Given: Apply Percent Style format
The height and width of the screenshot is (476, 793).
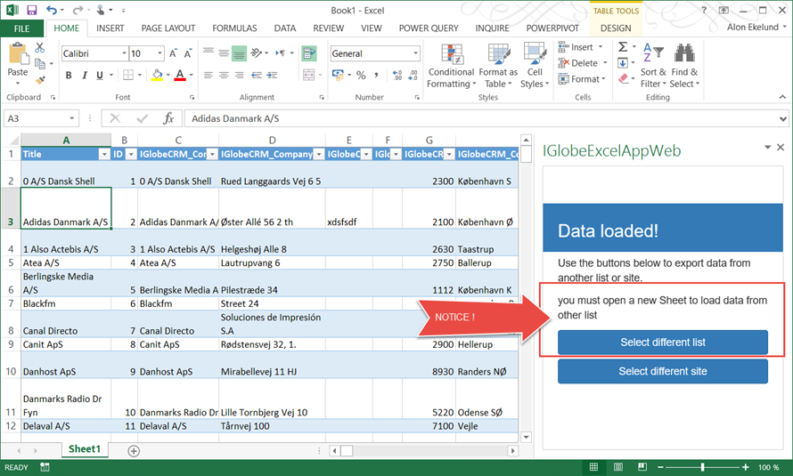Looking at the screenshot, I should click(x=361, y=76).
